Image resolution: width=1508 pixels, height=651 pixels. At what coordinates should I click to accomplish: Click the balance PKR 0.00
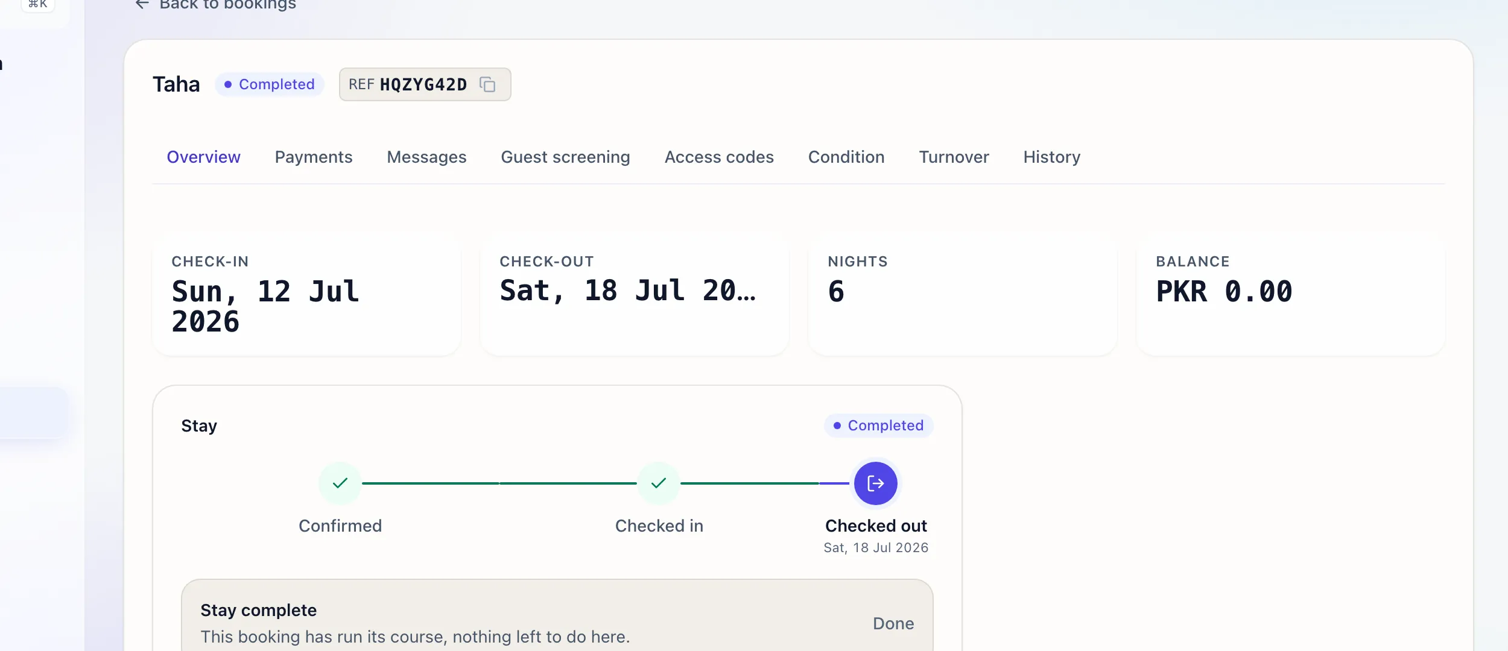coord(1224,292)
